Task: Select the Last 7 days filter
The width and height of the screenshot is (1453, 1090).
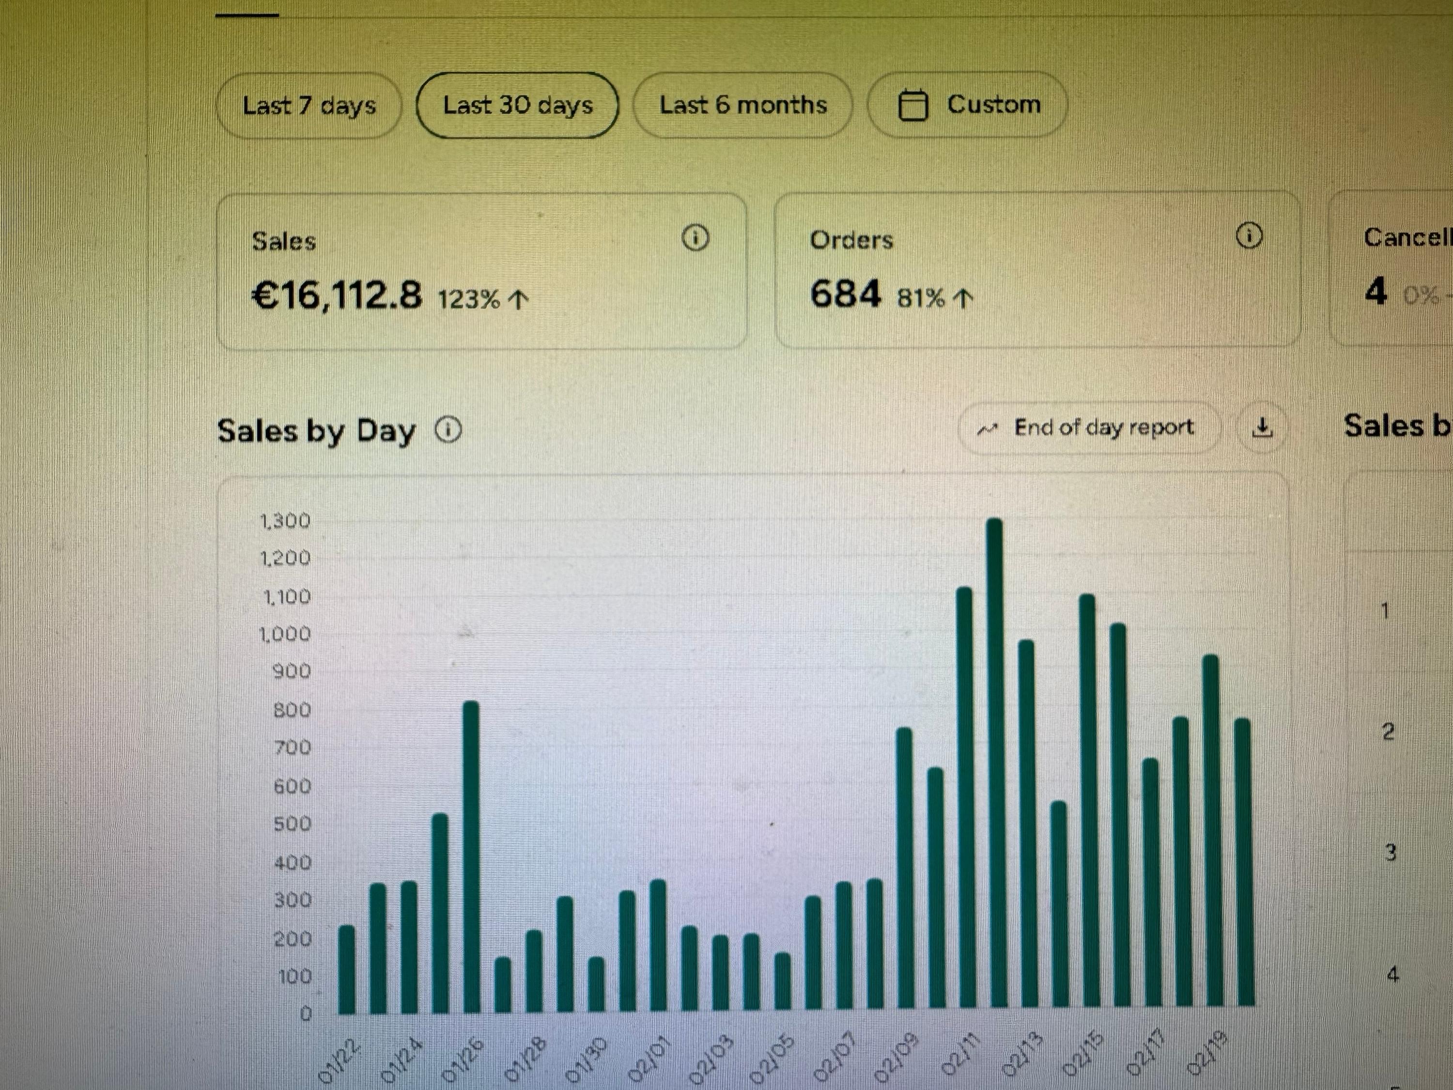Action: pos(309,105)
